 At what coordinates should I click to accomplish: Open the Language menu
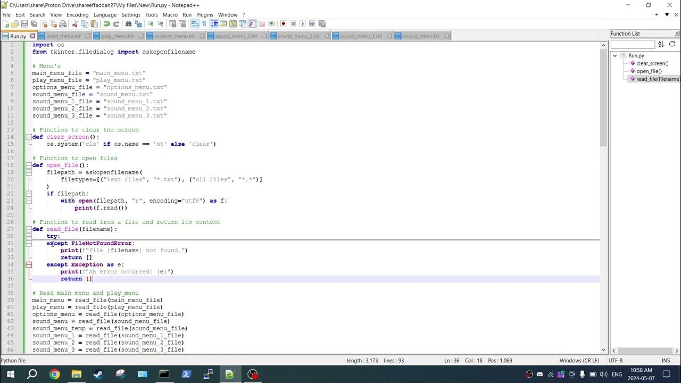click(105, 15)
